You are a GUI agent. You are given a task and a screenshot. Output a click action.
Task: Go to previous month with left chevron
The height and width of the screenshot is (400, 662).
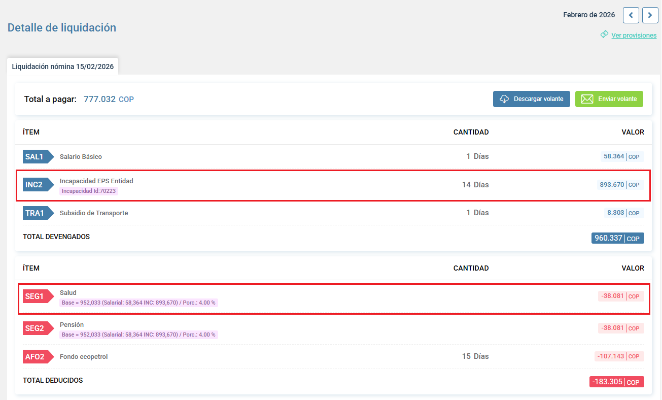(x=631, y=15)
